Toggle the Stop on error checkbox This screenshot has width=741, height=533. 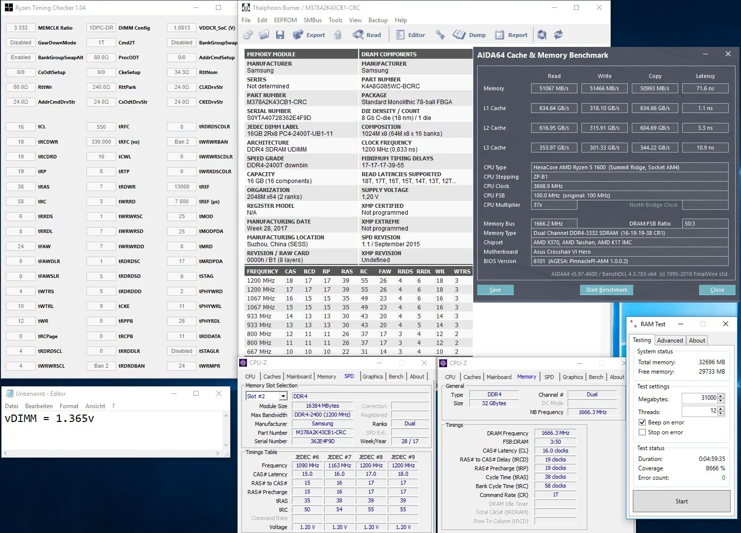642,432
